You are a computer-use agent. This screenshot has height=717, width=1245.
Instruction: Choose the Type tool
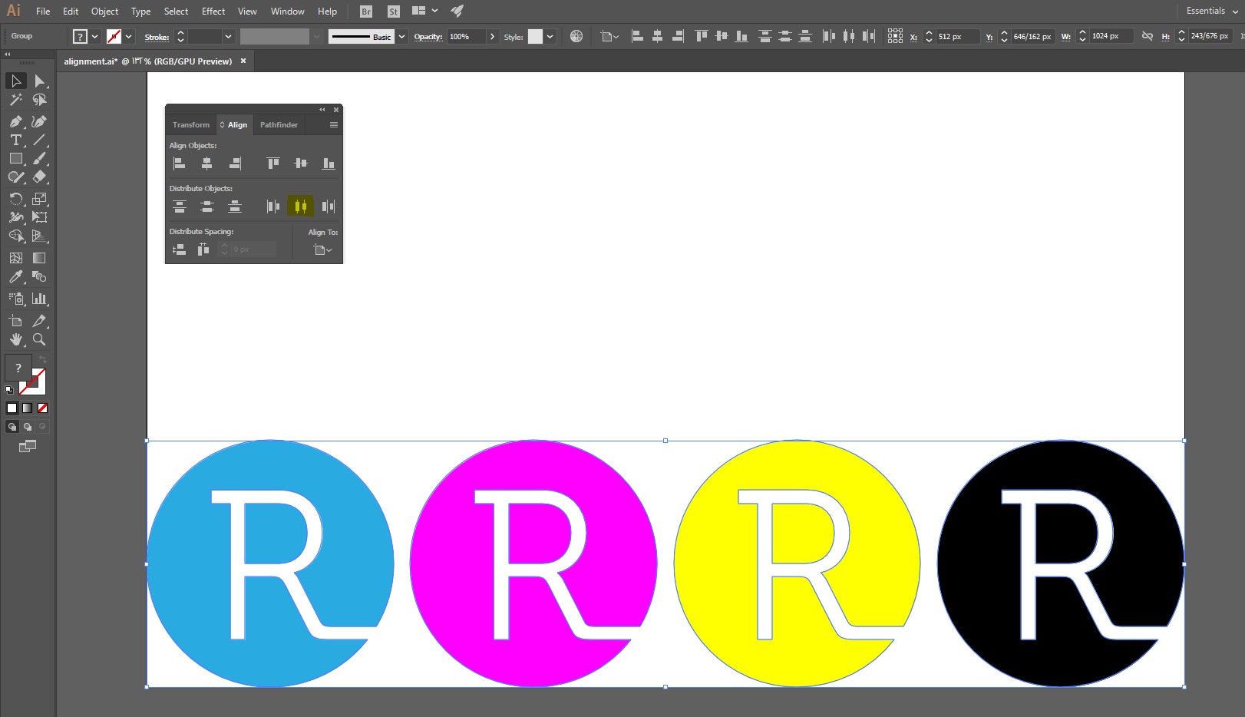(16, 140)
